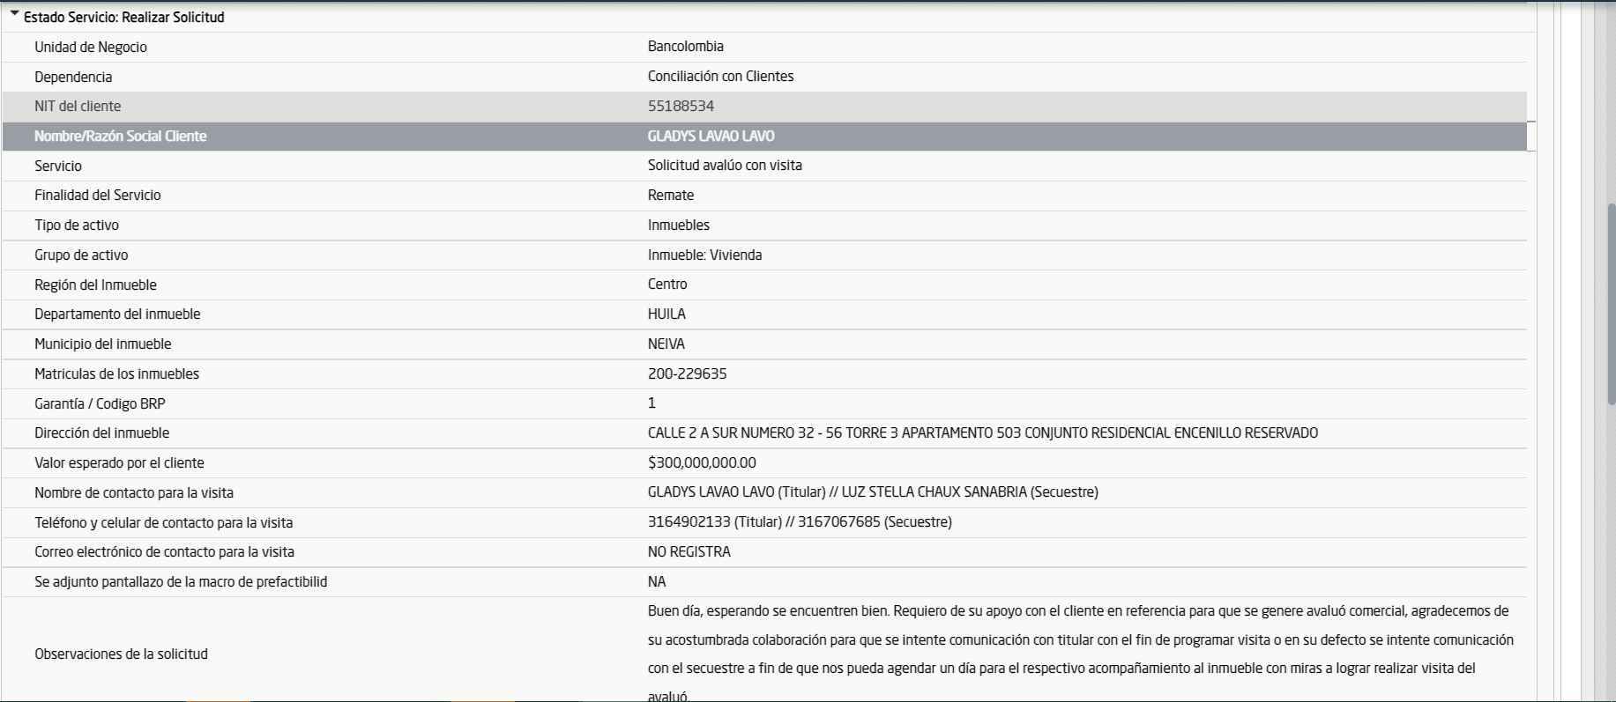The width and height of the screenshot is (1616, 702).
Task: Click the Bancolombia value
Action: (685, 47)
